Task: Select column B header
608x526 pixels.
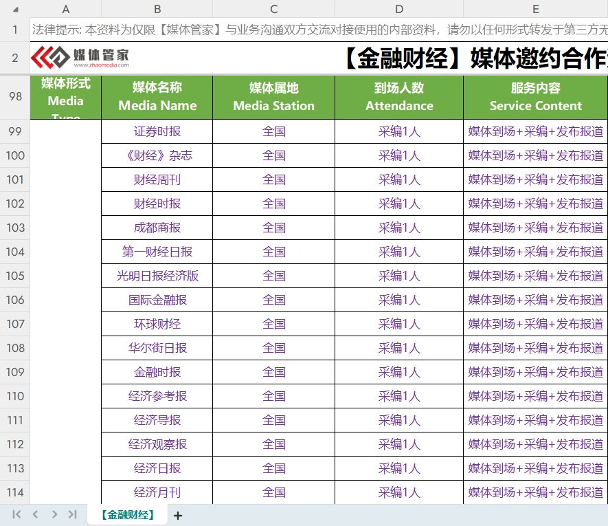Action: (x=157, y=9)
